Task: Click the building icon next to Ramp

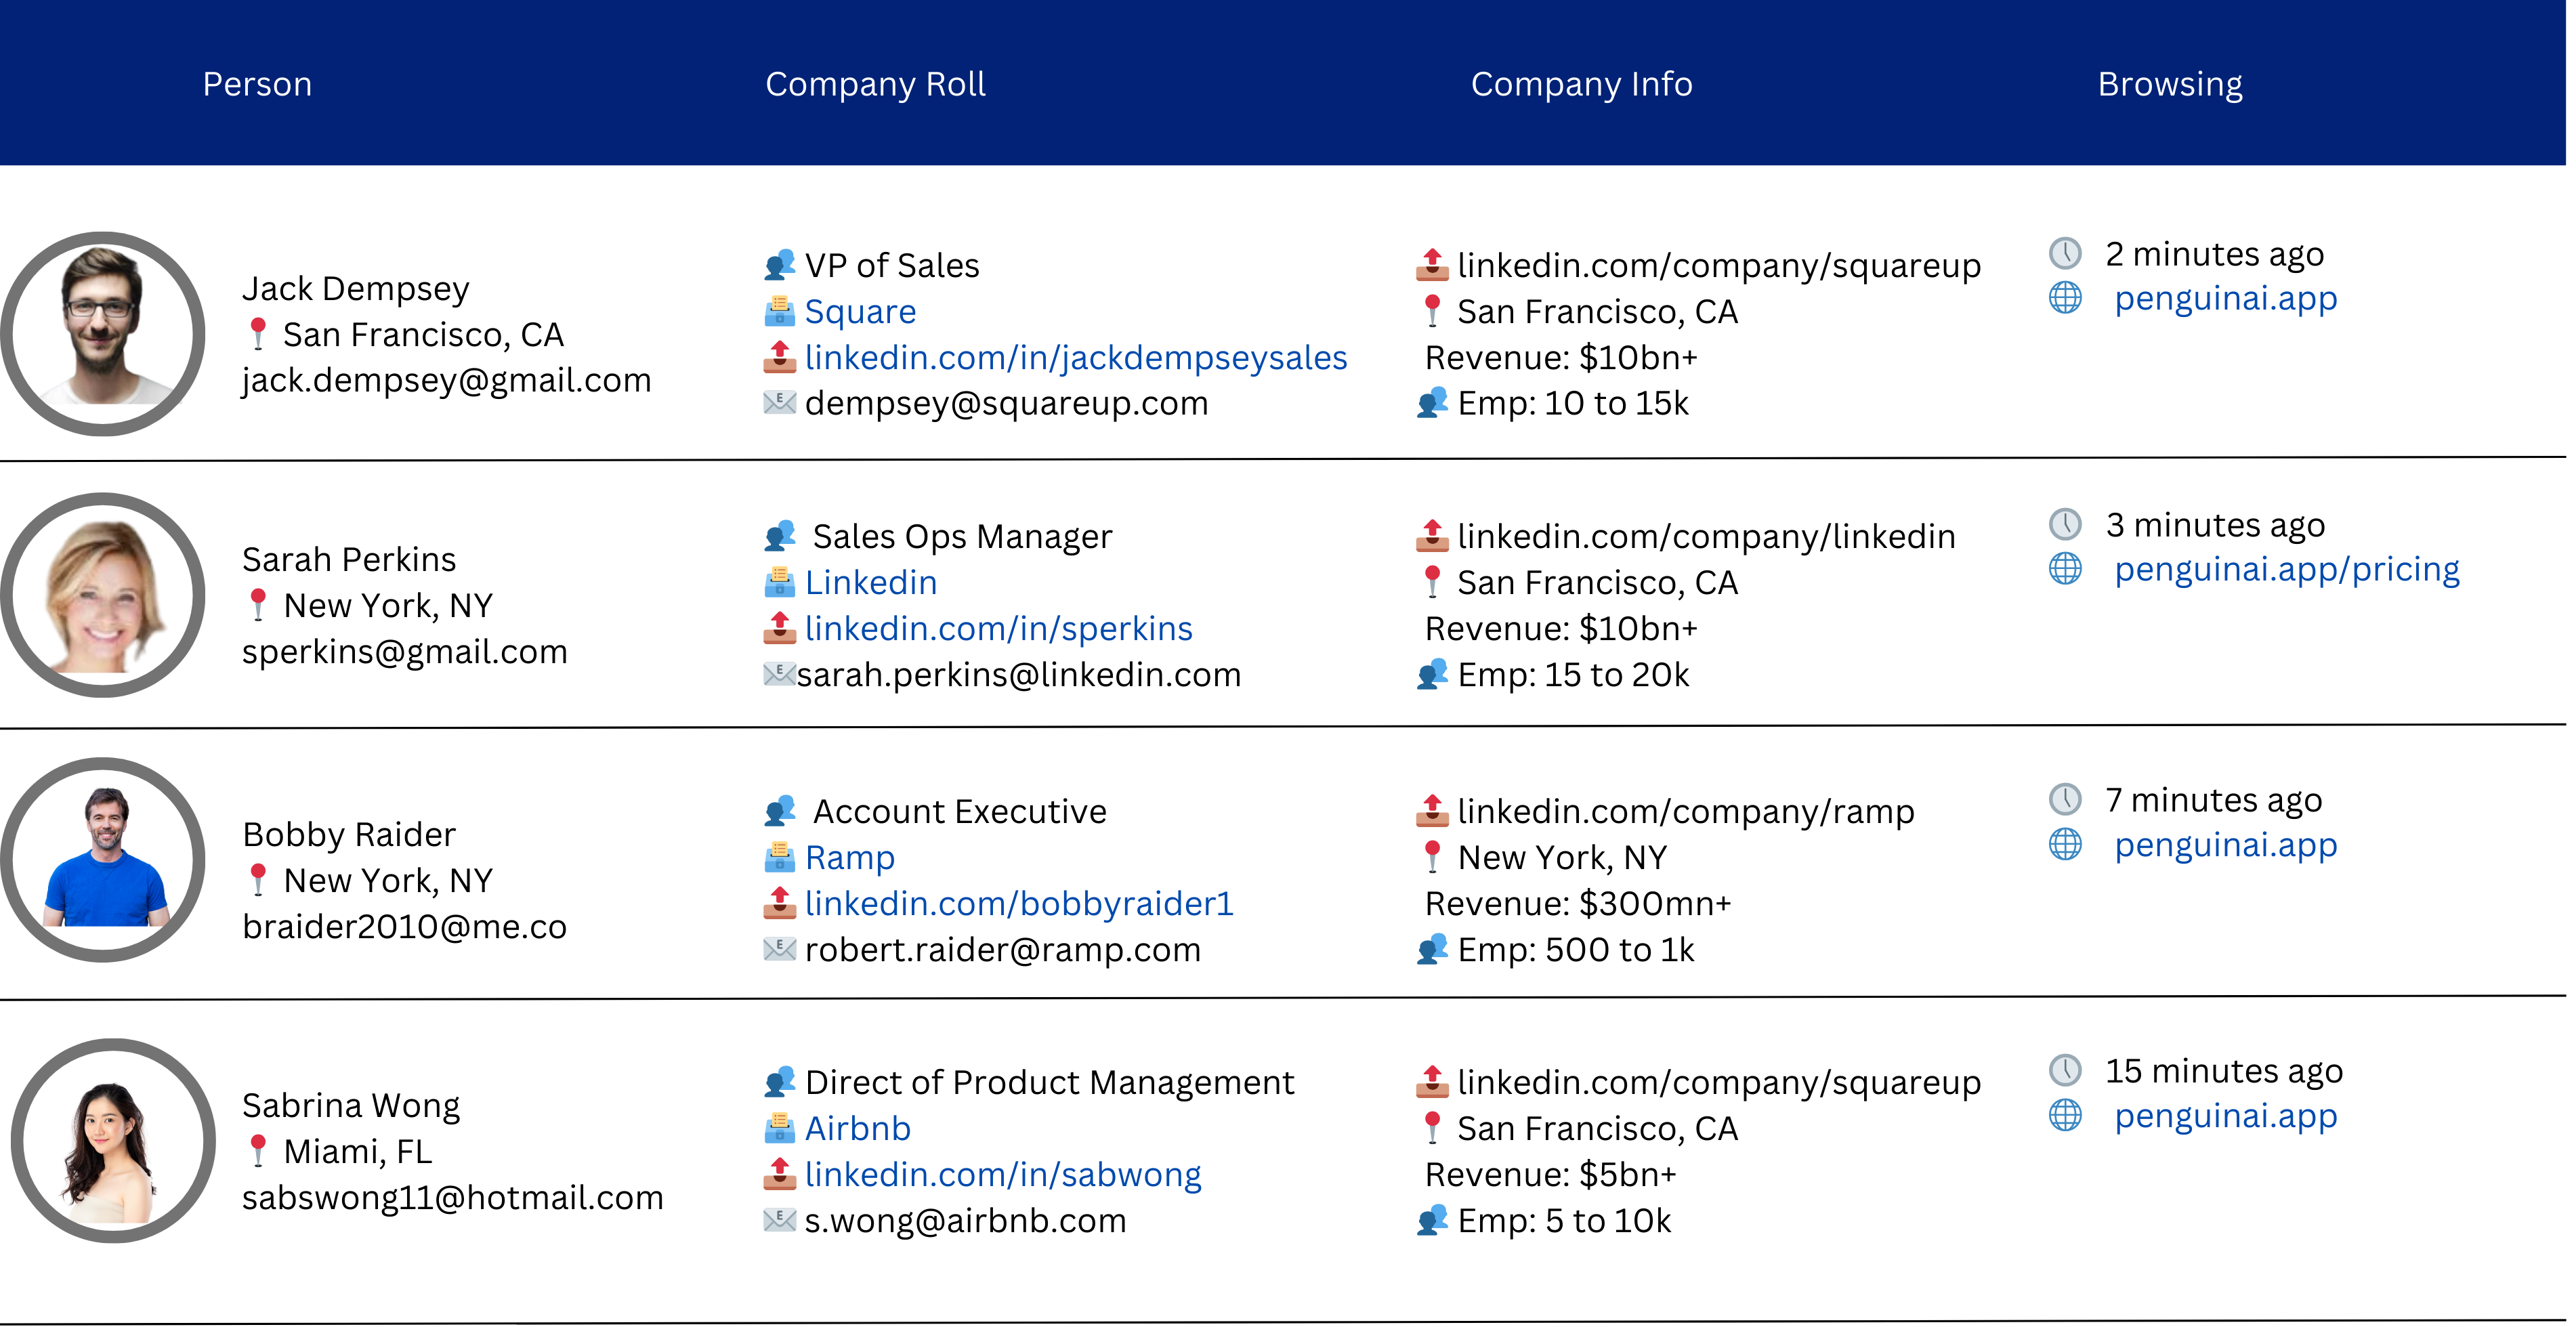Action: [x=780, y=858]
